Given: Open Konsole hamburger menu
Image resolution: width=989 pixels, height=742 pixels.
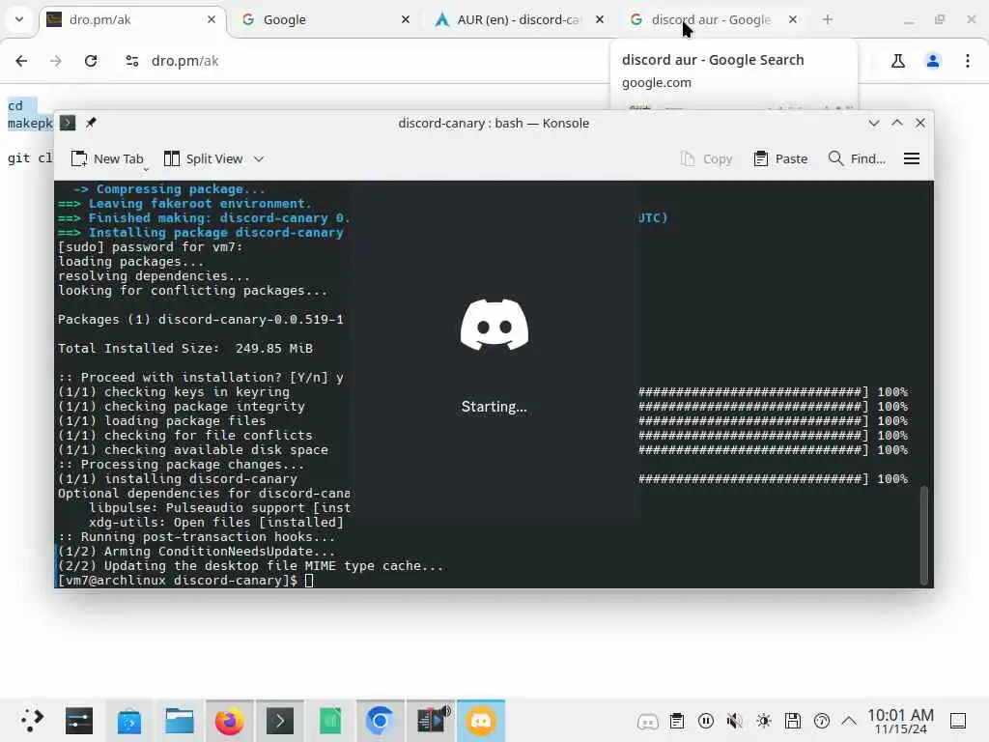Looking at the screenshot, I should point(912,159).
